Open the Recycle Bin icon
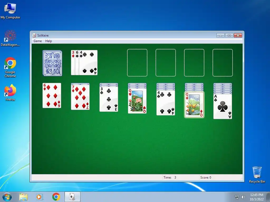270x202 pixels. click(x=257, y=175)
